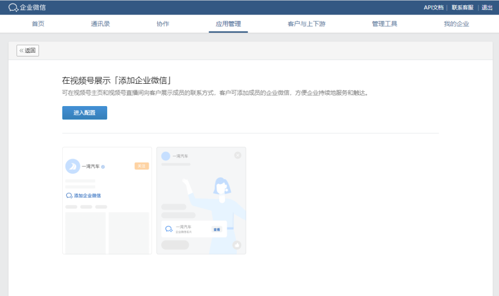Click the close icon in live preview
499x296 pixels.
tap(238, 155)
